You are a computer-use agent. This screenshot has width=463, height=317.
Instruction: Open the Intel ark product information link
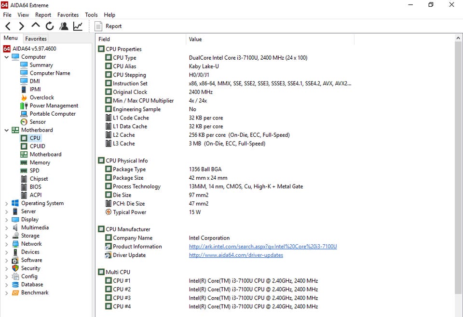(x=262, y=247)
